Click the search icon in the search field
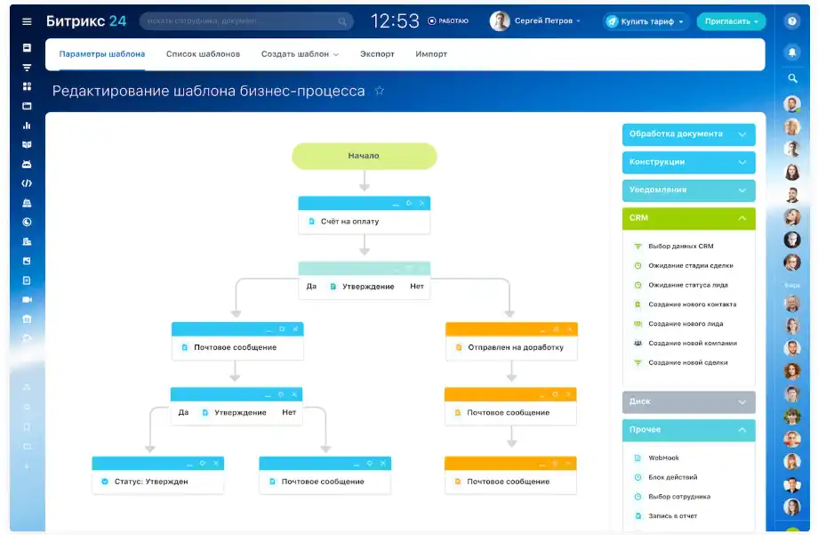 click(342, 21)
